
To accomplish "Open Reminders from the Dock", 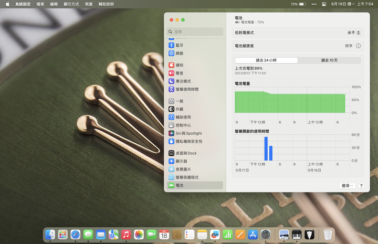I will coord(190,235).
